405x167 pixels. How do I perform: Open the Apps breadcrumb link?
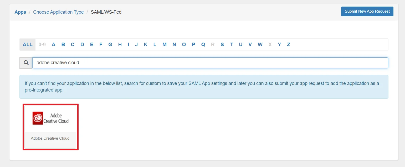[x=20, y=12]
